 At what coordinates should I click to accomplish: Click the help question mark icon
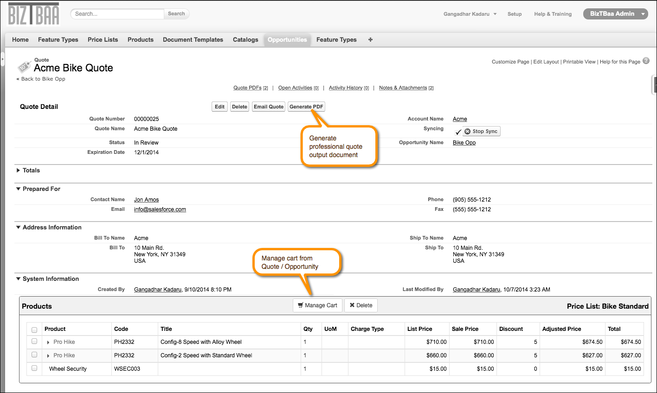(646, 61)
